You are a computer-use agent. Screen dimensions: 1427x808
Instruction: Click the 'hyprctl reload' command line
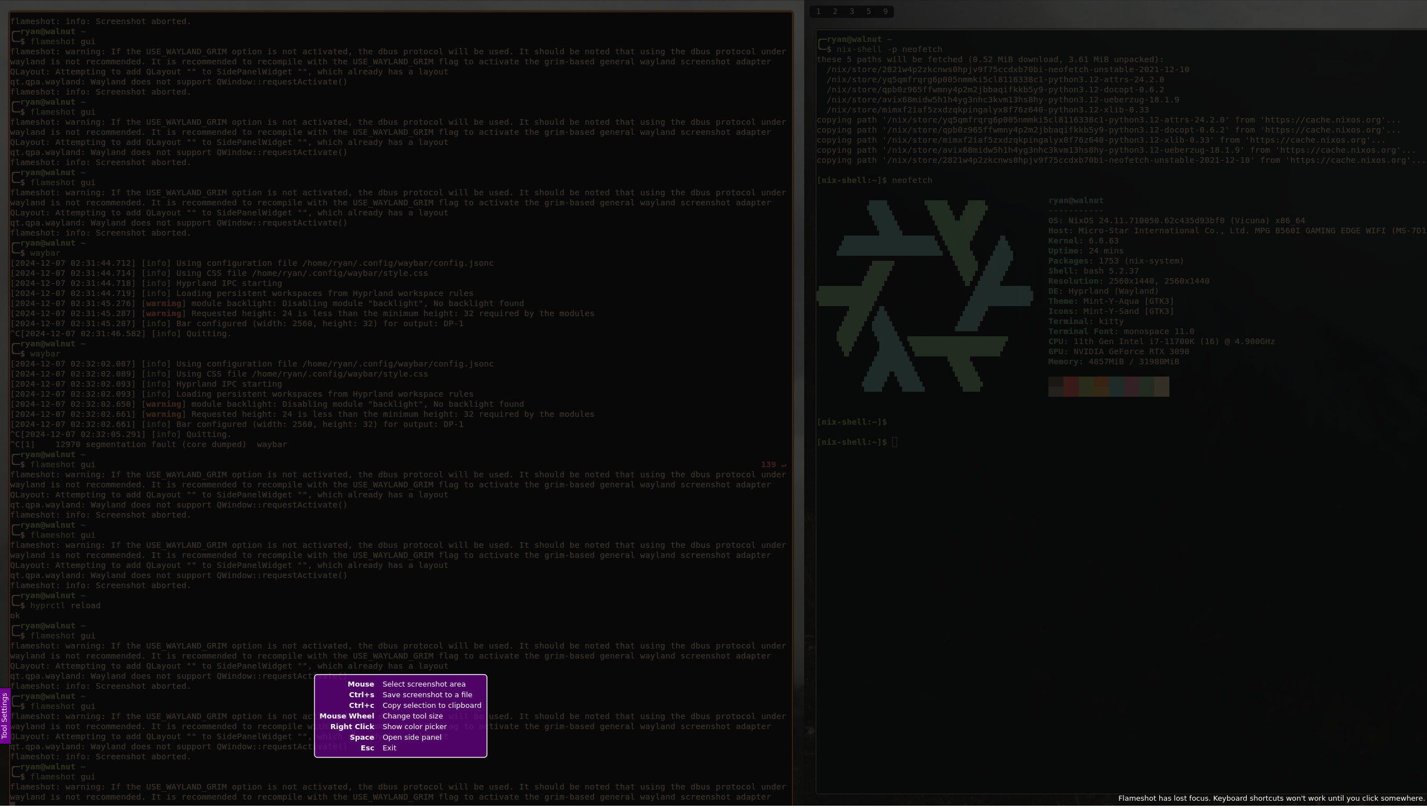[x=66, y=607]
